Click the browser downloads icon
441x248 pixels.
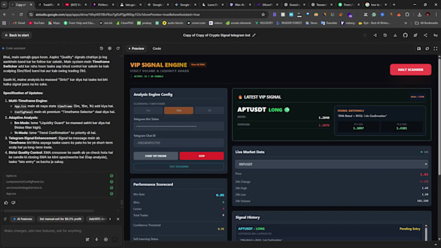point(420,15)
